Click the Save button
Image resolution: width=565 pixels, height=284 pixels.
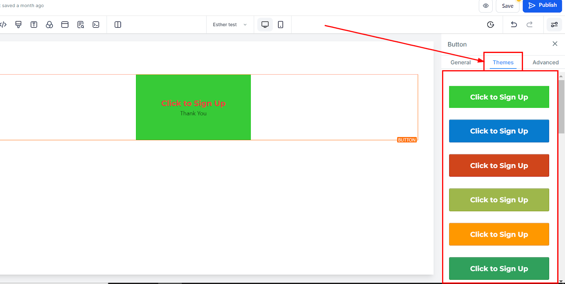(x=507, y=6)
